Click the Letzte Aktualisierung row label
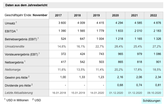This screenshot has height=106, width=165. click(19, 93)
